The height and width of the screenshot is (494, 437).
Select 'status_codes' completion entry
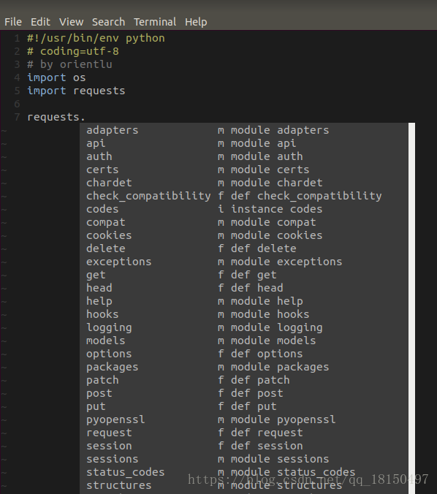[x=244, y=472]
